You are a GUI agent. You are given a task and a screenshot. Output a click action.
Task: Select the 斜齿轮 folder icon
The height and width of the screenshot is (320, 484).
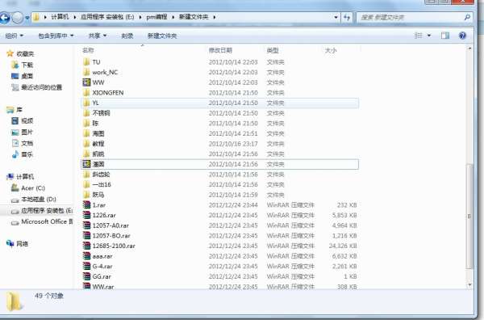[x=87, y=175]
